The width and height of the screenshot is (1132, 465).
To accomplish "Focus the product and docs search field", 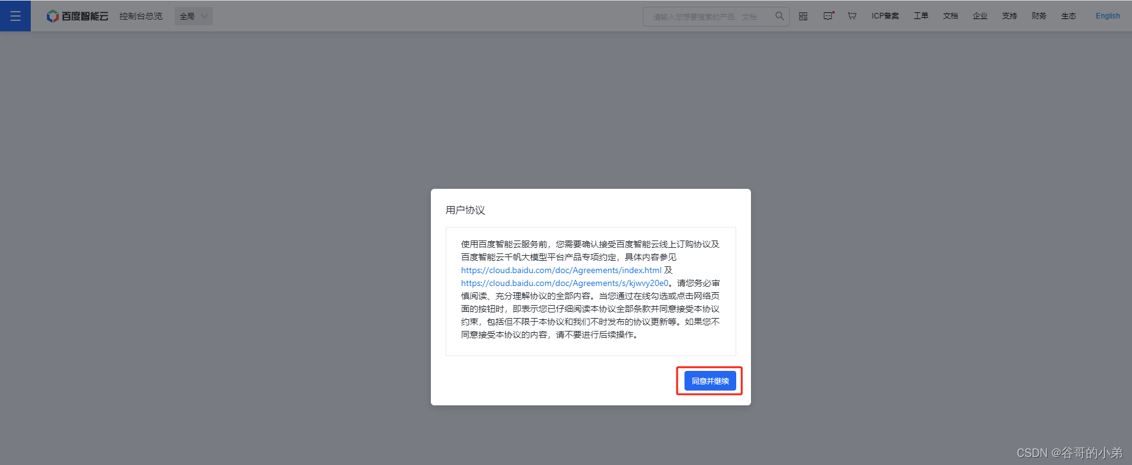I will coord(708,17).
